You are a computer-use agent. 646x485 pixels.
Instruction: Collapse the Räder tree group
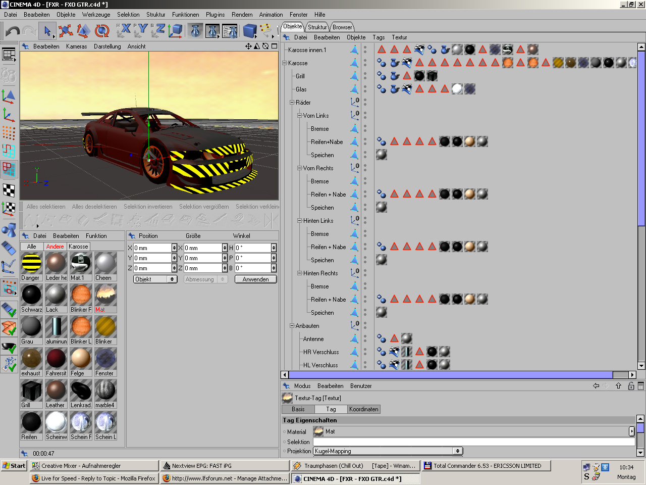tap(292, 103)
